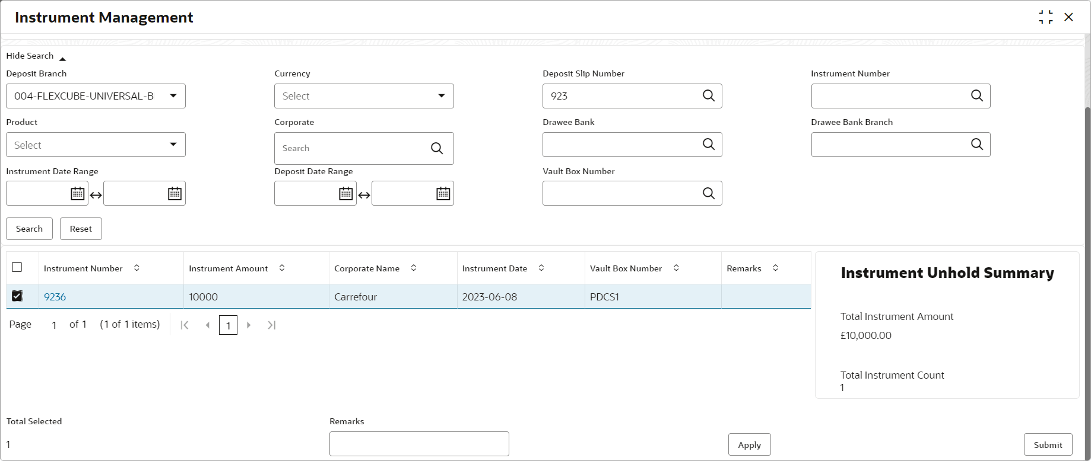Open Instrument Date Range start calendar

tap(77, 194)
